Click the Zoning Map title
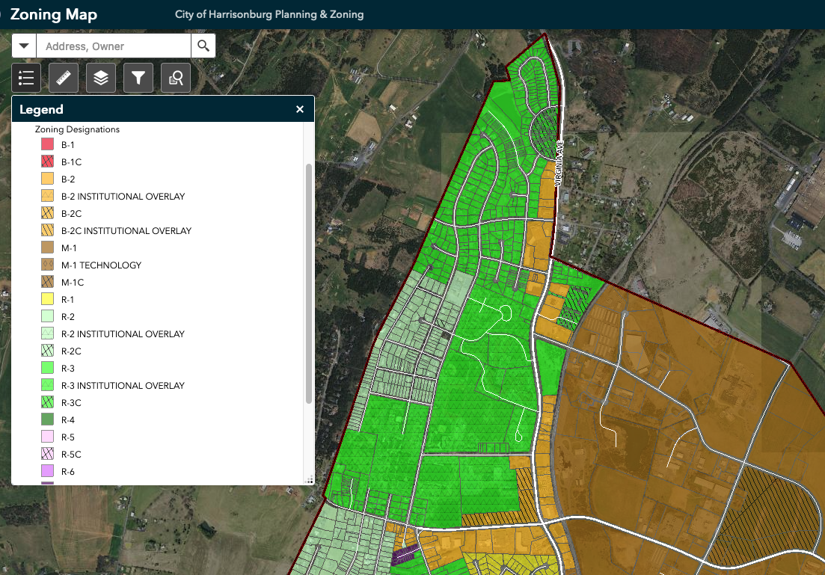This screenshot has width=825, height=575. coord(53,15)
